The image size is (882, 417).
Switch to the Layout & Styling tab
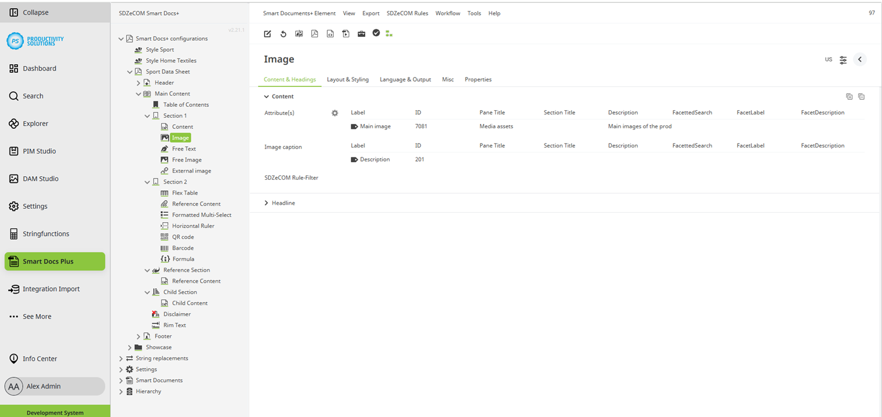pos(348,79)
